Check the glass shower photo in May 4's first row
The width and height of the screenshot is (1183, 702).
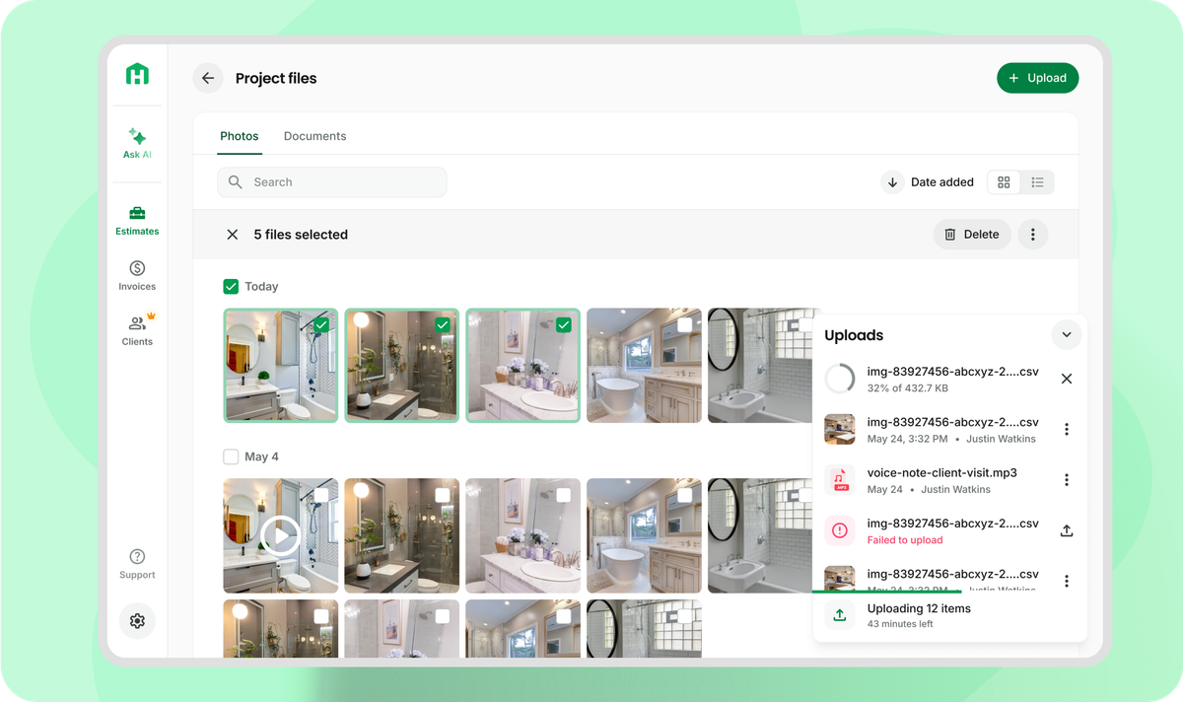(443, 495)
